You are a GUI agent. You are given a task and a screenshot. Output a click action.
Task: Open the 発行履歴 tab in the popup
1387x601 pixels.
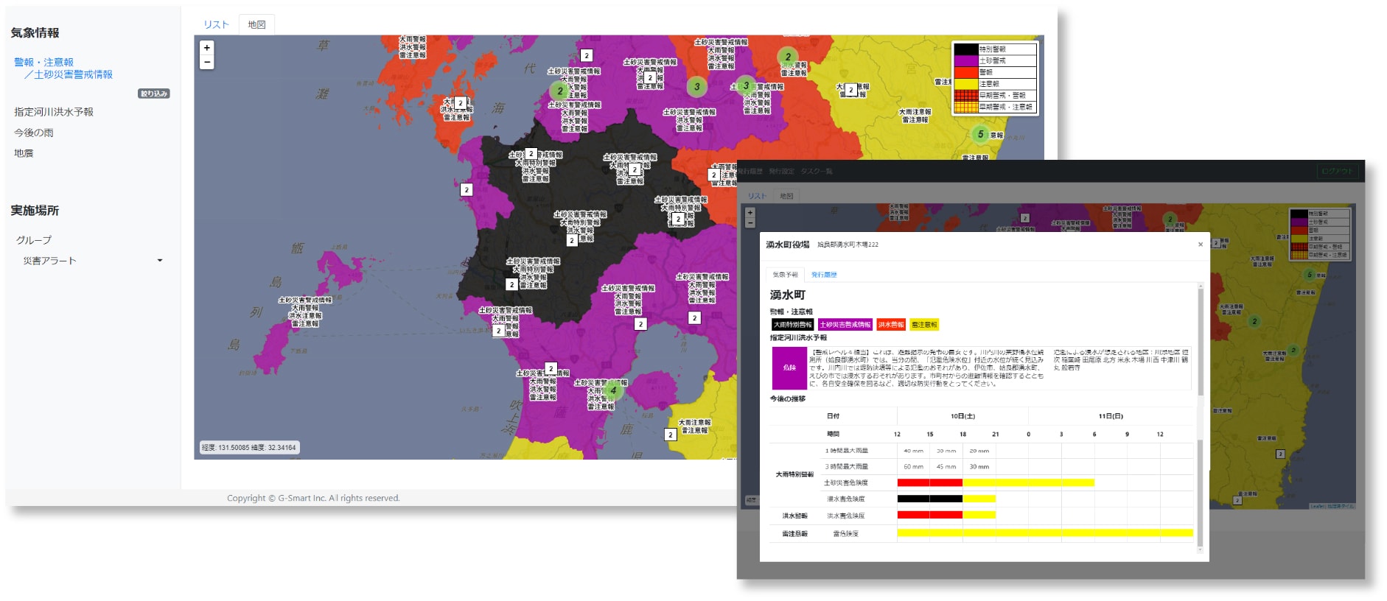[824, 275]
